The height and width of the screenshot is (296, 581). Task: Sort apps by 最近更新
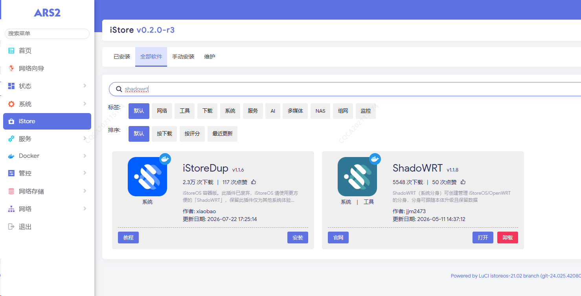[222, 133]
